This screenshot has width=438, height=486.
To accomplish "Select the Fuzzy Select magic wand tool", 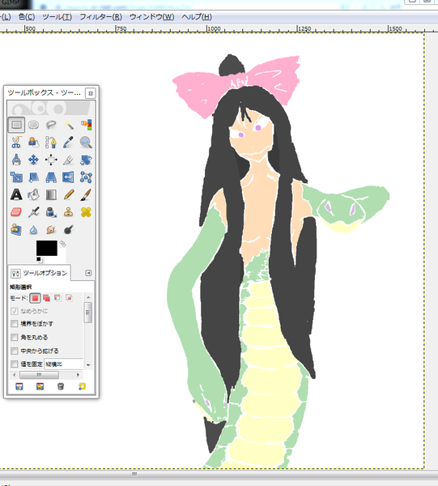I will [69, 125].
